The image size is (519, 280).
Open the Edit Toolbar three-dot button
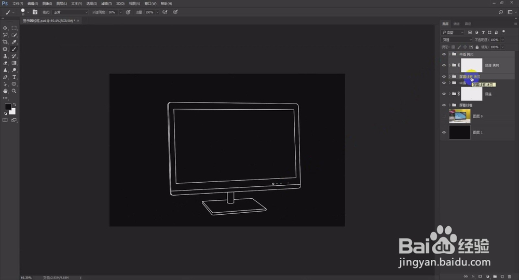point(5,98)
